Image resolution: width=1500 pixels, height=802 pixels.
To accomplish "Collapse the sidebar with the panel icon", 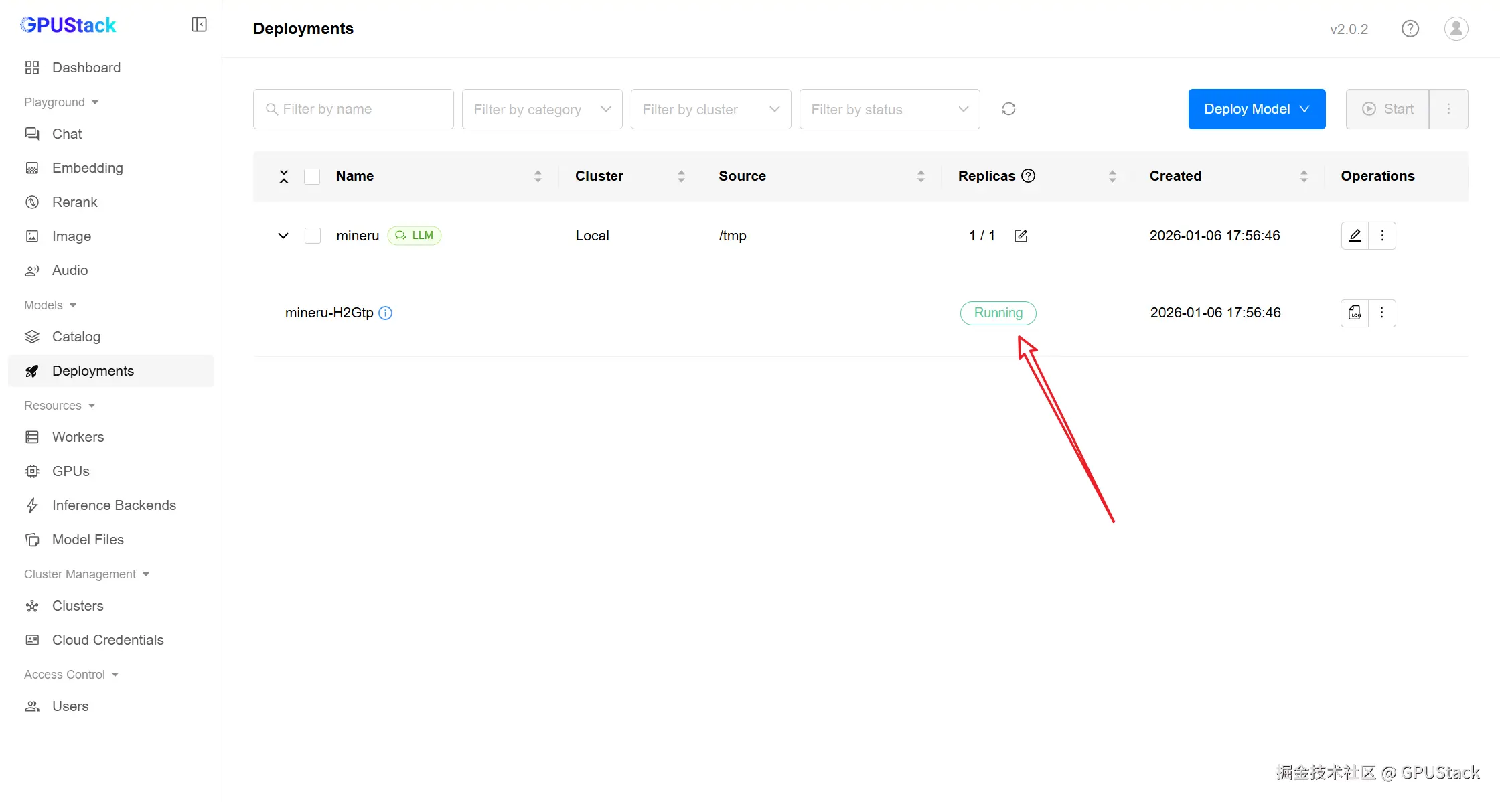I will coord(199,25).
